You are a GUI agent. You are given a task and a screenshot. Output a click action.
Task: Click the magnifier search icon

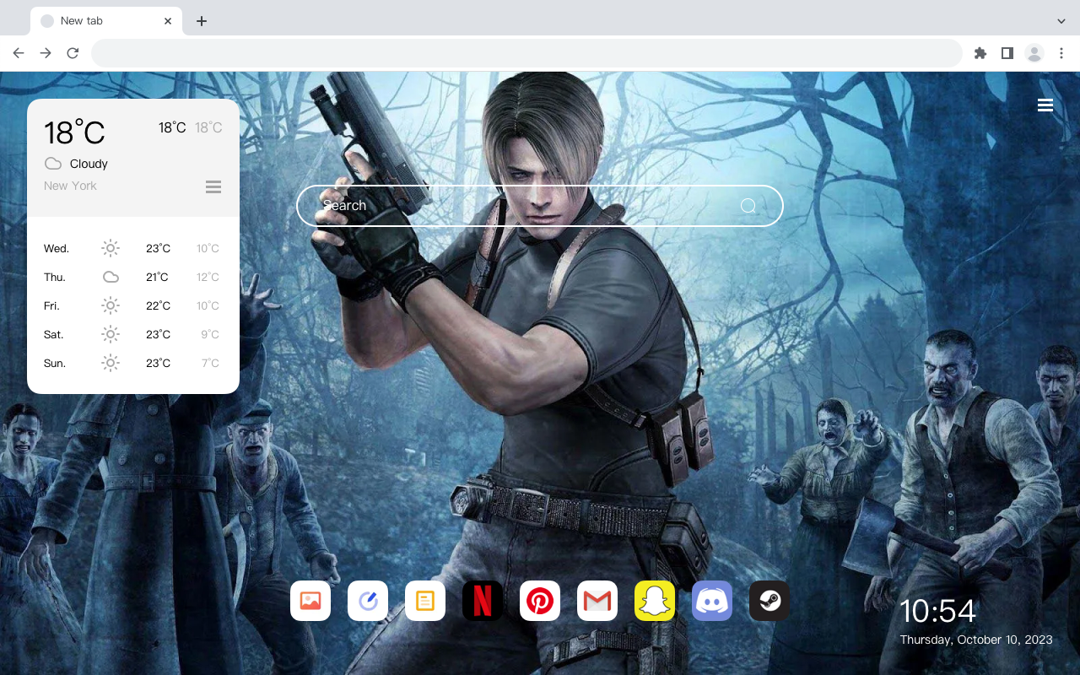[748, 206]
